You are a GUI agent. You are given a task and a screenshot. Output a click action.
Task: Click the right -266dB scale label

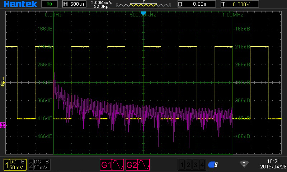[x=242, y=65]
